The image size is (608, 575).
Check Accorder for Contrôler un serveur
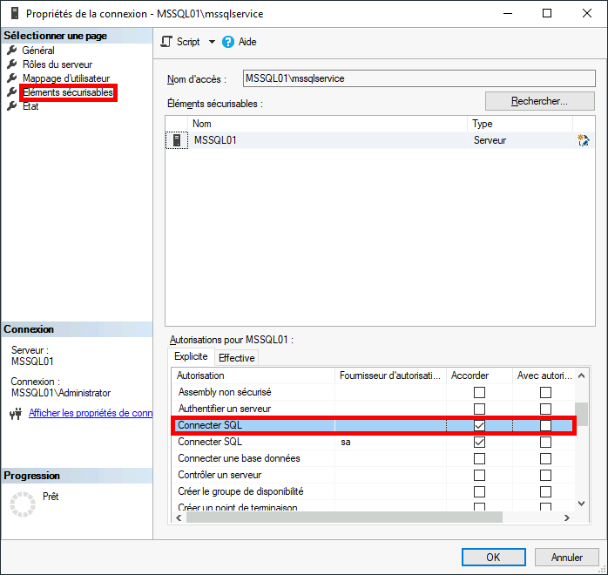[x=479, y=475]
